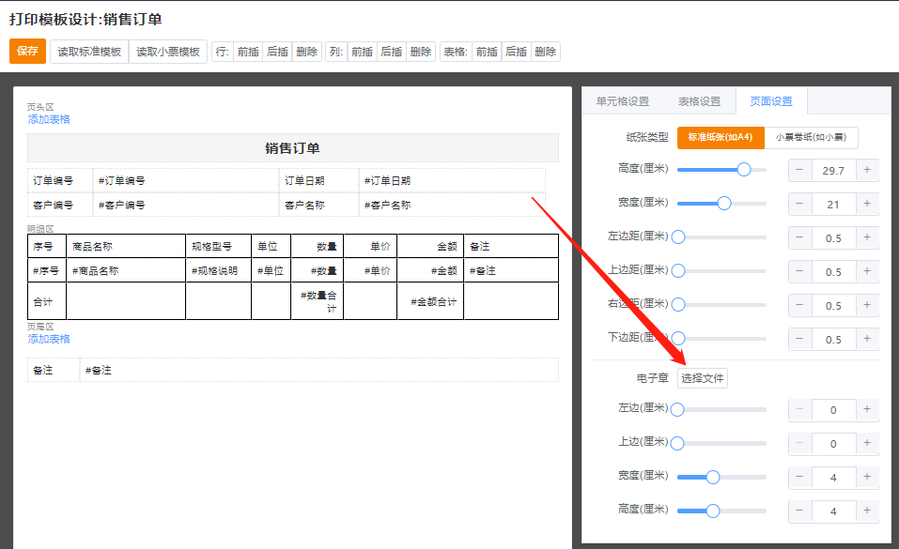Image resolution: width=899 pixels, height=549 pixels.
Task: Switch to the 单元格设置 tab
Action: click(623, 101)
